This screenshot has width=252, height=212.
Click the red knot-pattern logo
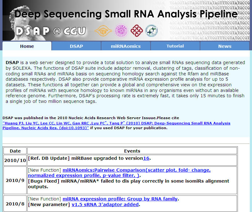tap(136, 31)
